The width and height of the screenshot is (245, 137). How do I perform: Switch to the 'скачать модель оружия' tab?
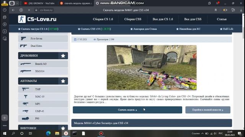pos(76,3)
